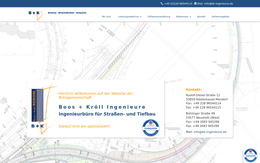
Task: Expand the Leistungsspektrum dropdown menu
Action: pos(130,17)
